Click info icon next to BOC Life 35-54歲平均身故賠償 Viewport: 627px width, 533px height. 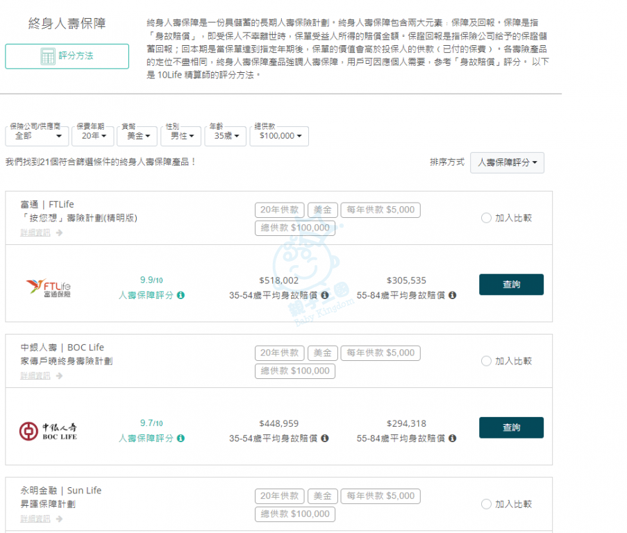(x=325, y=439)
